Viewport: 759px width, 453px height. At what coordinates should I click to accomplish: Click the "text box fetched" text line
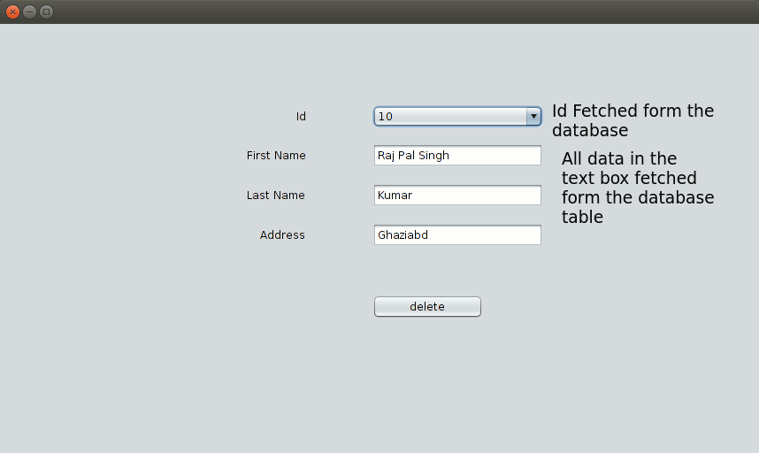tap(629, 178)
